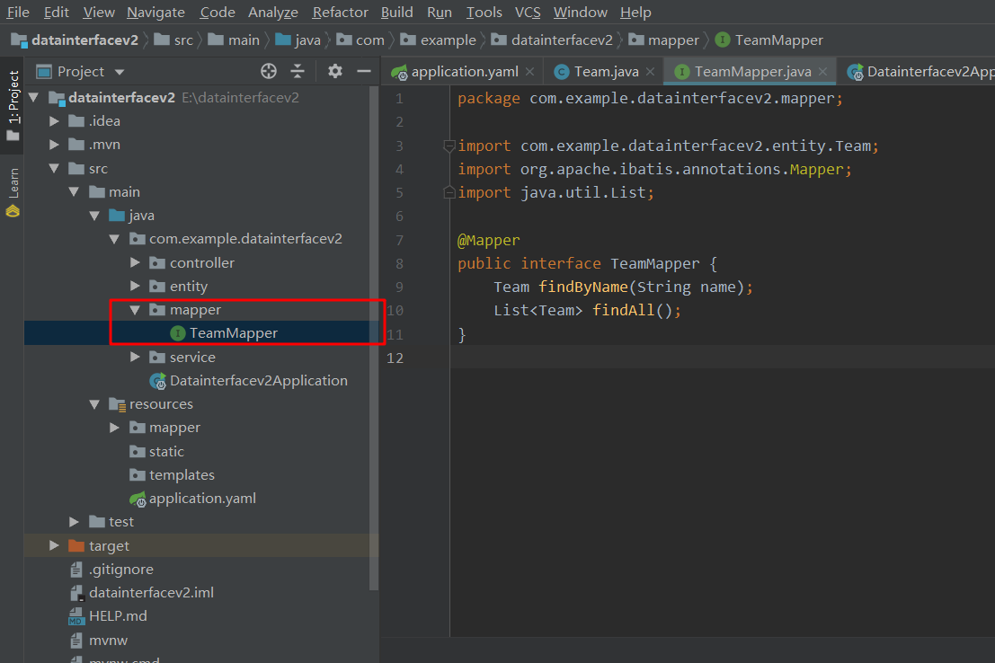The height and width of the screenshot is (663, 995).
Task: Expand the .idea folder
Action: coord(54,121)
